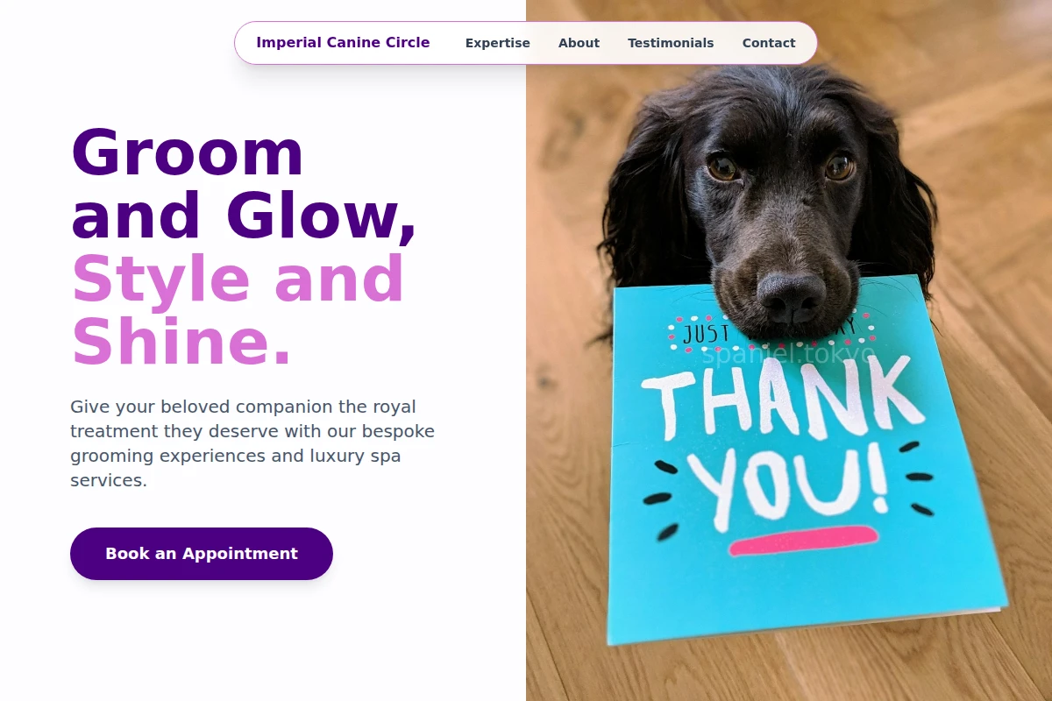Click the dog's right eye in the photo
Image resolution: width=1052 pixels, height=701 pixels.
click(x=839, y=166)
